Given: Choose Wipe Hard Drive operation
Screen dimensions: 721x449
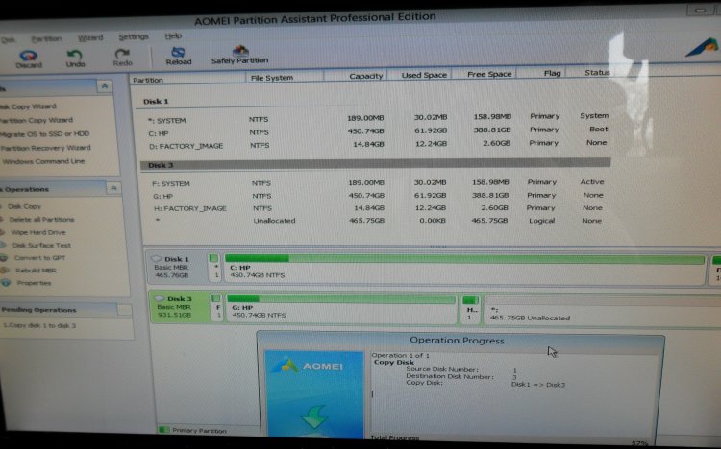Looking at the screenshot, I should [38, 232].
